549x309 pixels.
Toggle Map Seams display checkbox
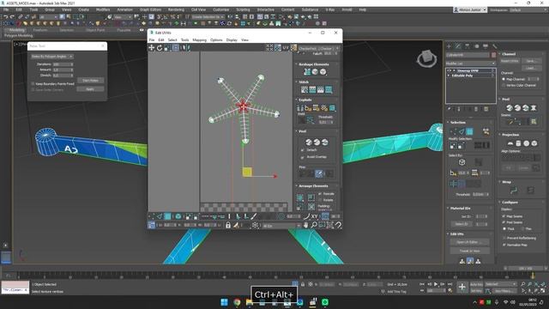pos(504,216)
